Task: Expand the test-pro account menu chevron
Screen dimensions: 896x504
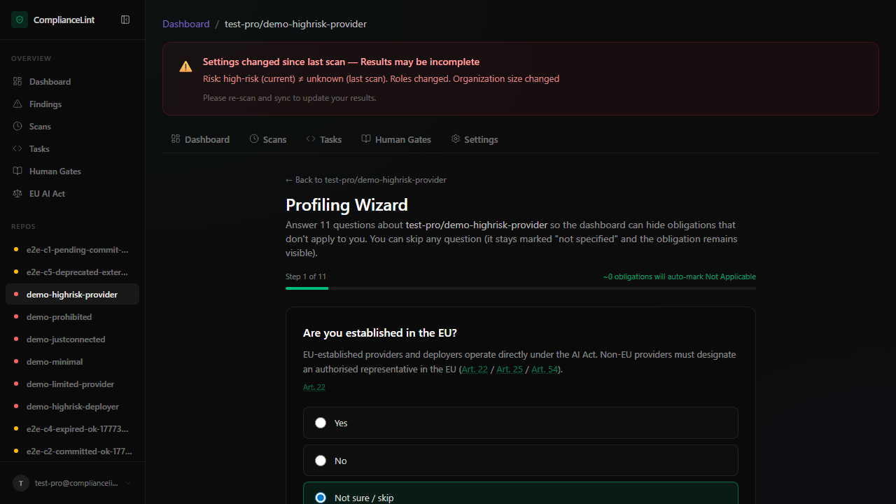Action: [x=128, y=483]
